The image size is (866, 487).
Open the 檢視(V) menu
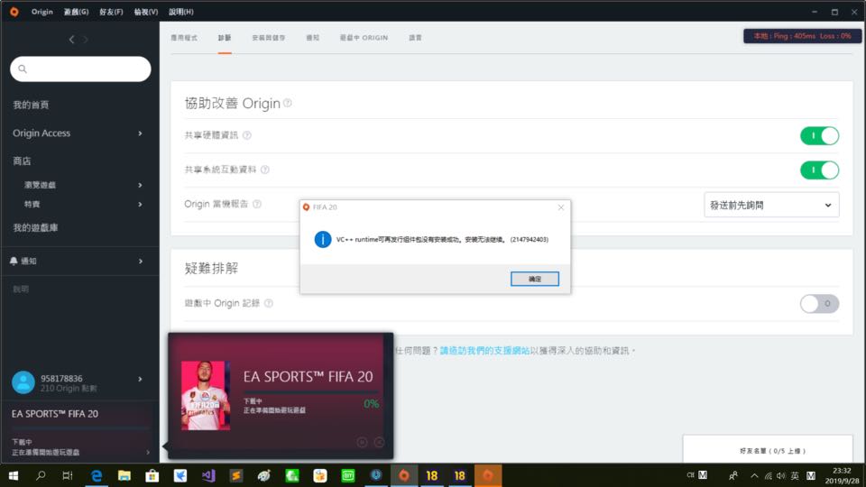click(146, 12)
